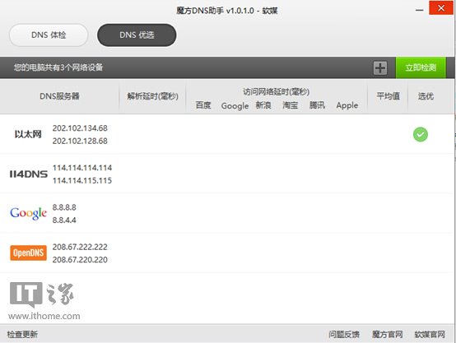Select DNS address 8.8.4.4

tap(64, 220)
